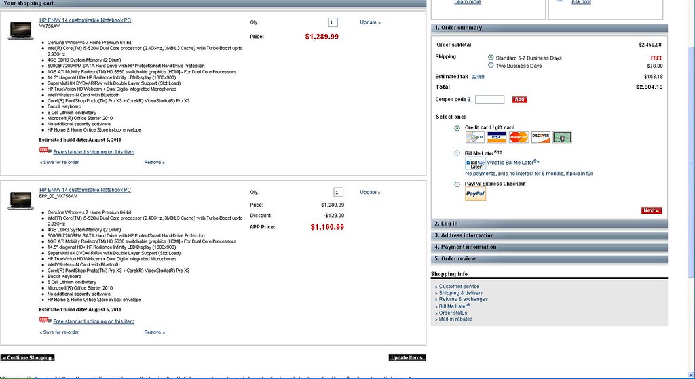Click quantity field of second cart item
The width and height of the screenshot is (695, 379).
click(338, 192)
